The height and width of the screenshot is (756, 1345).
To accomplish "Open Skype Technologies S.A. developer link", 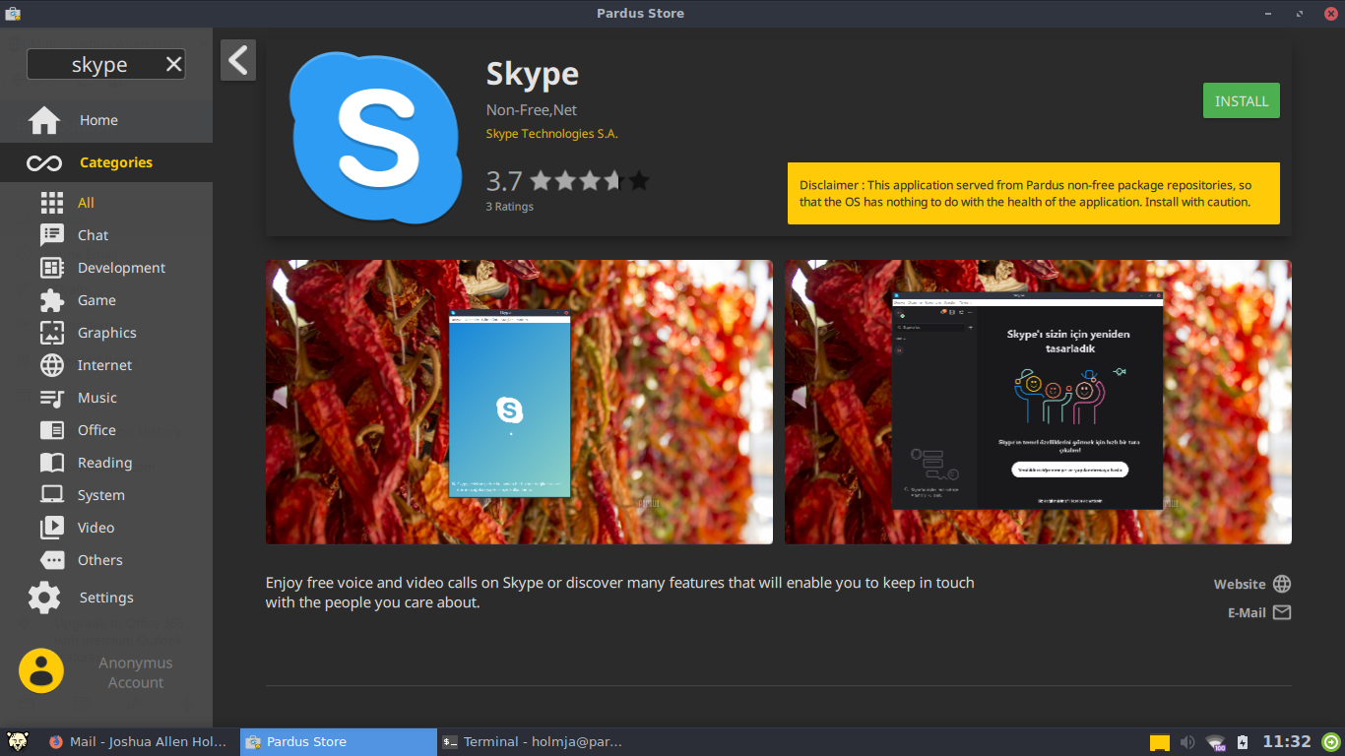I will point(552,134).
